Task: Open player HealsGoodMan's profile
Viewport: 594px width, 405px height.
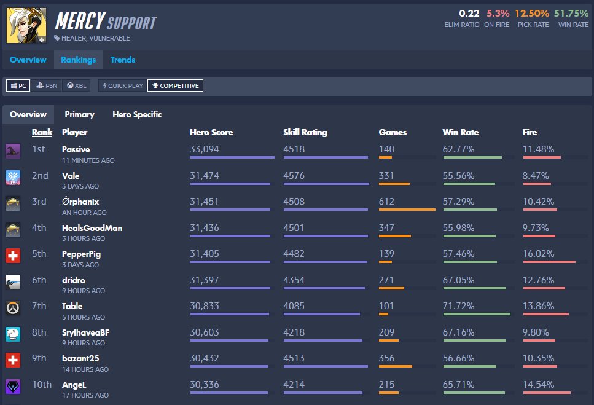Action: click(92, 228)
